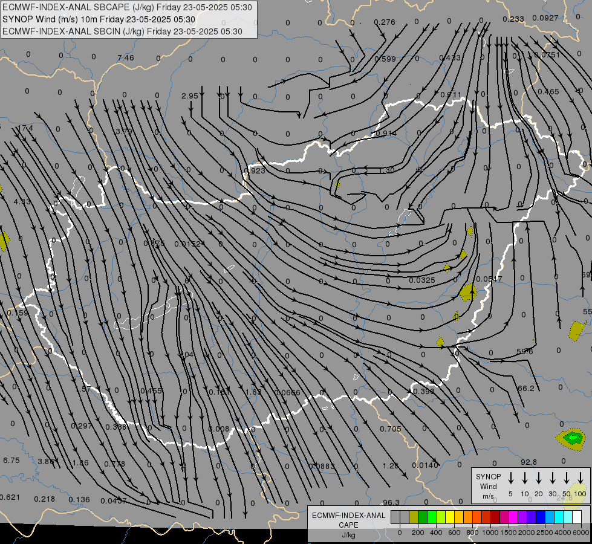The width and height of the screenshot is (592, 544).
Task: Click the map value 0.233
Action: (513, 19)
